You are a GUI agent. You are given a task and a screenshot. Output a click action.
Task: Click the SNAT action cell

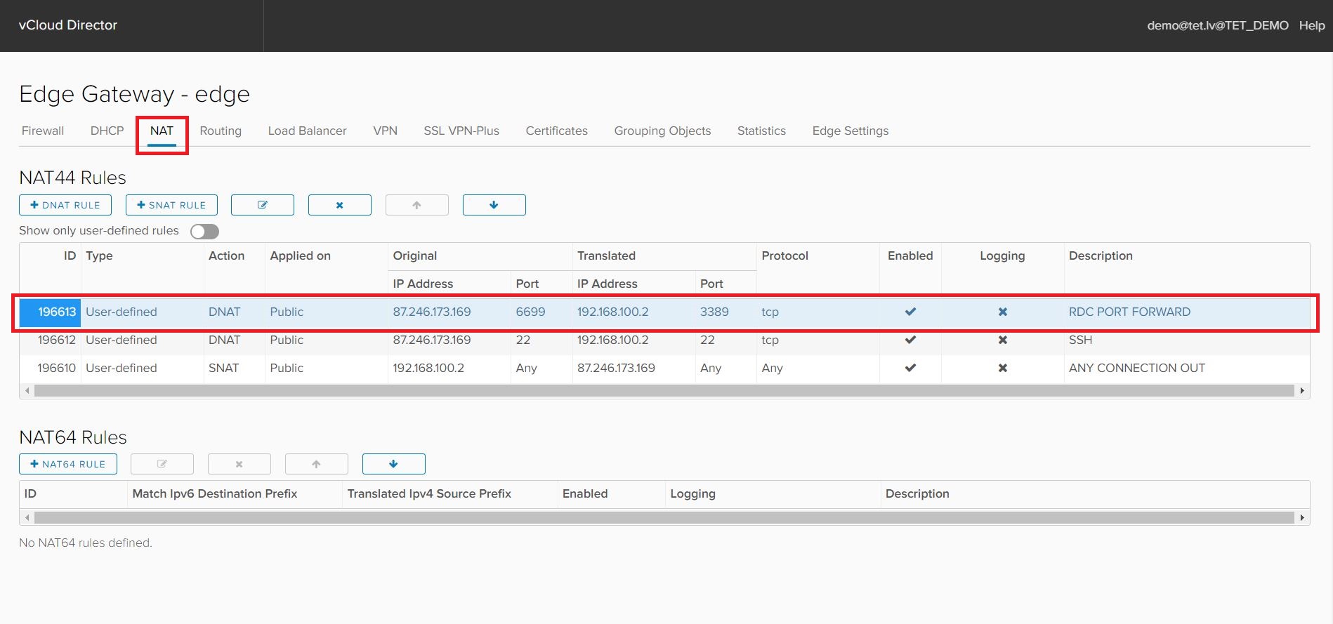click(x=223, y=368)
